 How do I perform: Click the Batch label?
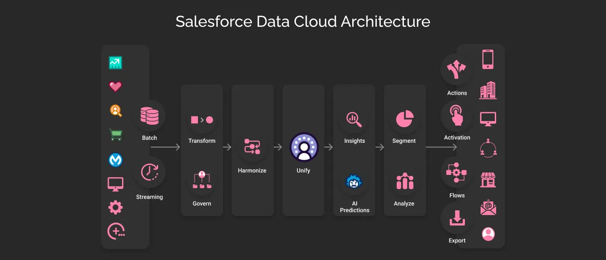click(150, 138)
